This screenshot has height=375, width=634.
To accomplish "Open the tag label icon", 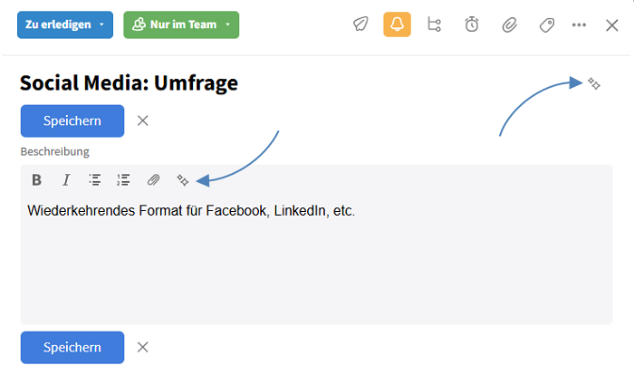I will tap(546, 25).
